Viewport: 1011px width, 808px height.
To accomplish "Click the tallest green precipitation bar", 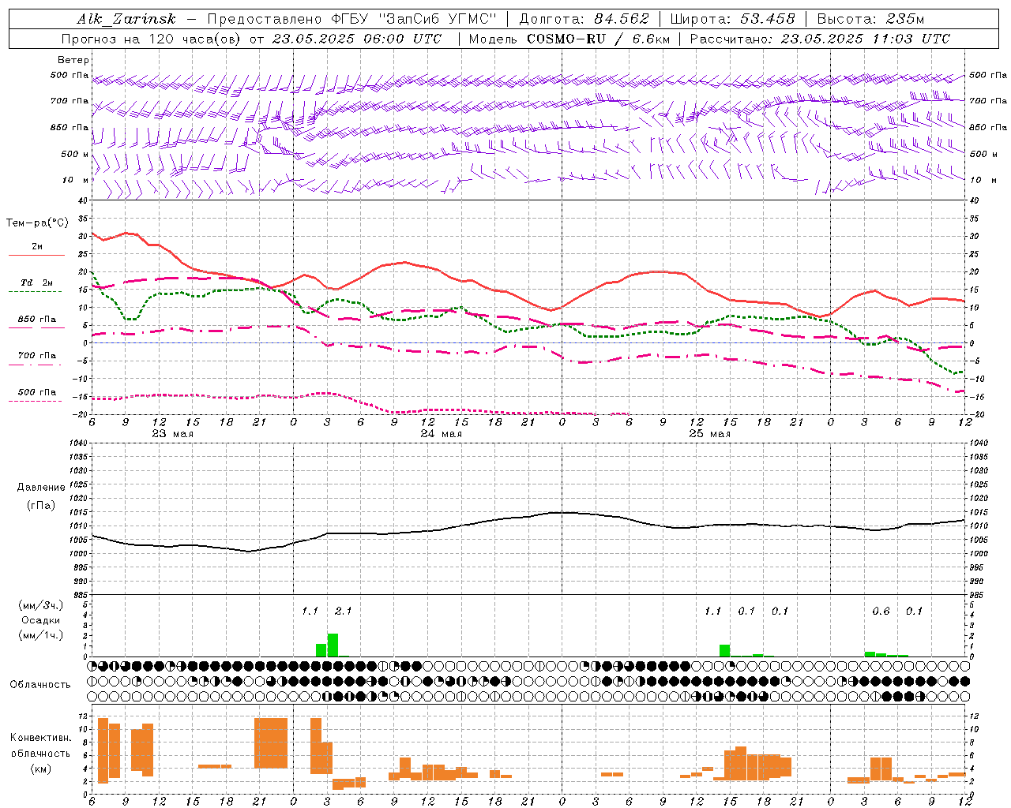I will tap(333, 645).
